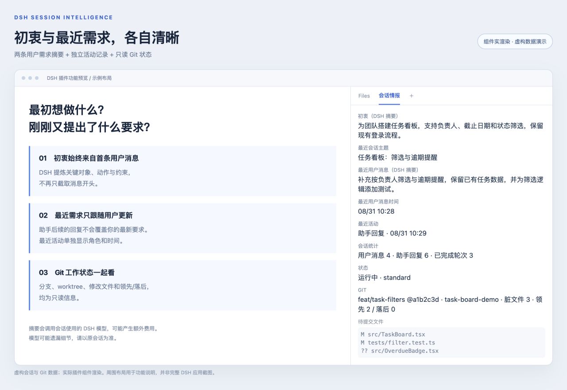Click value 任务看板：筛选与逾期提醒
The width and height of the screenshot is (567, 390).
pyautogui.click(x=398, y=157)
